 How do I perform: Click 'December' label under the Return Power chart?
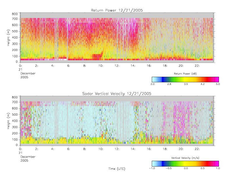click(x=28, y=73)
